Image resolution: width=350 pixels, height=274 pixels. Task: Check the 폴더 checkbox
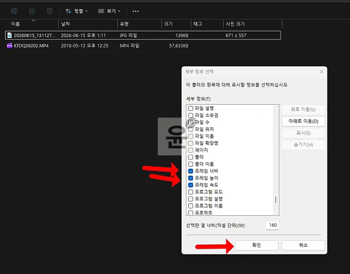191,157
